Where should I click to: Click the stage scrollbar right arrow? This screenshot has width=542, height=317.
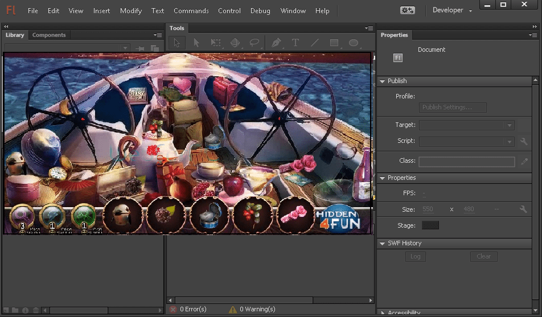click(x=371, y=300)
